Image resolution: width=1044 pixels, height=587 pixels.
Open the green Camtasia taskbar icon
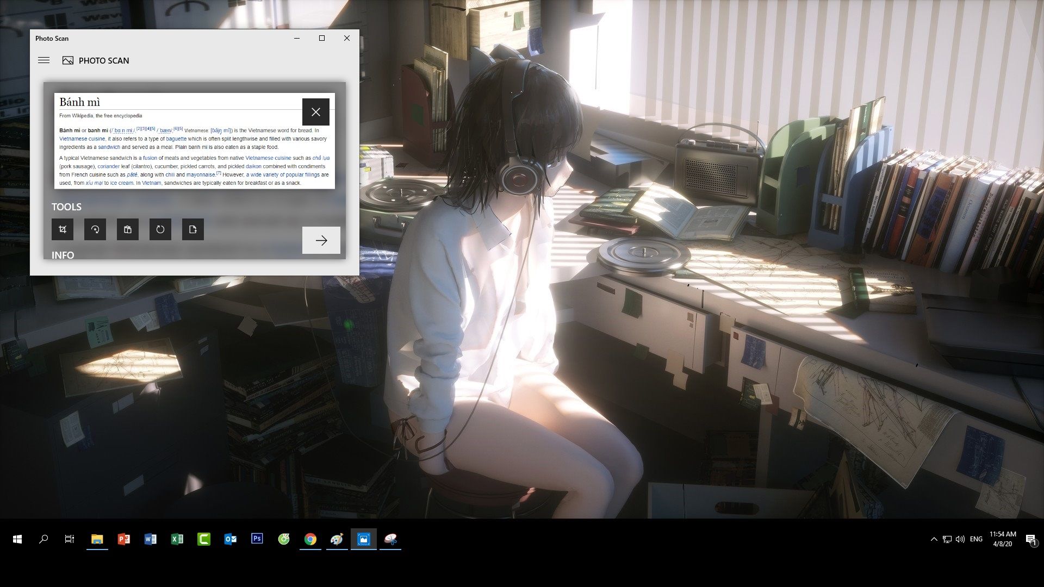pos(203,539)
